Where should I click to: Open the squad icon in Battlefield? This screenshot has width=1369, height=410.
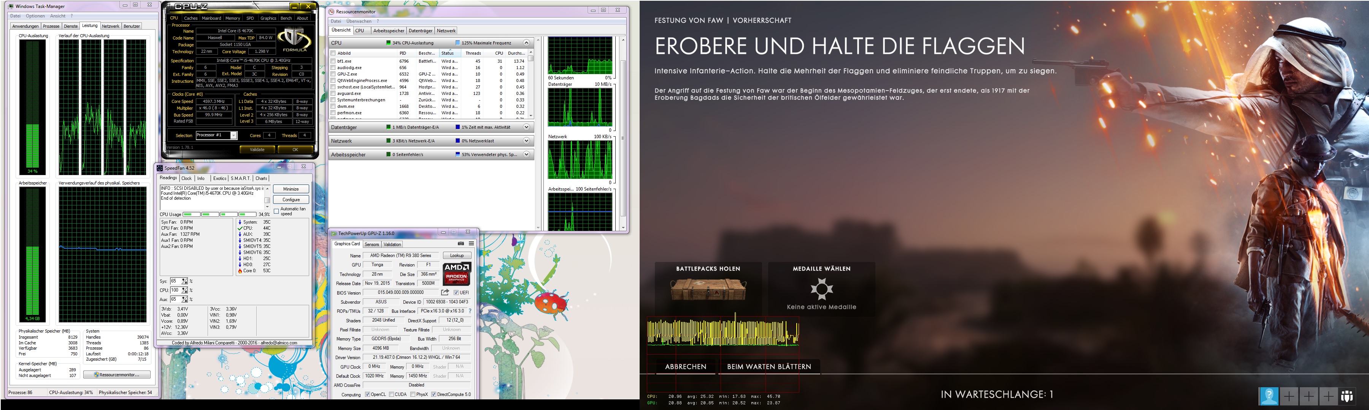pyautogui.click(x=1346, y=396)
